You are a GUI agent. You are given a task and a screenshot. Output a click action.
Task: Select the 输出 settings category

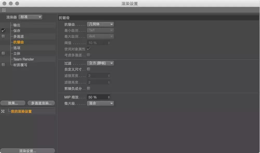16,25
